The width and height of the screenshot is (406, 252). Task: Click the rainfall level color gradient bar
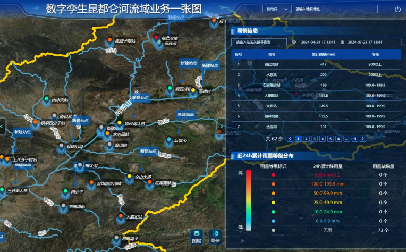[x=248, y=200]
